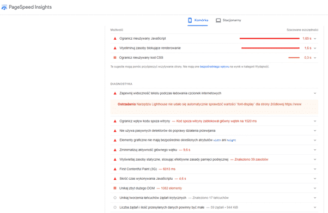328x213 pixels.
Task: Expand the Ogranicz nieużywany kod CSS chevron
Action: tap(315, 58)
